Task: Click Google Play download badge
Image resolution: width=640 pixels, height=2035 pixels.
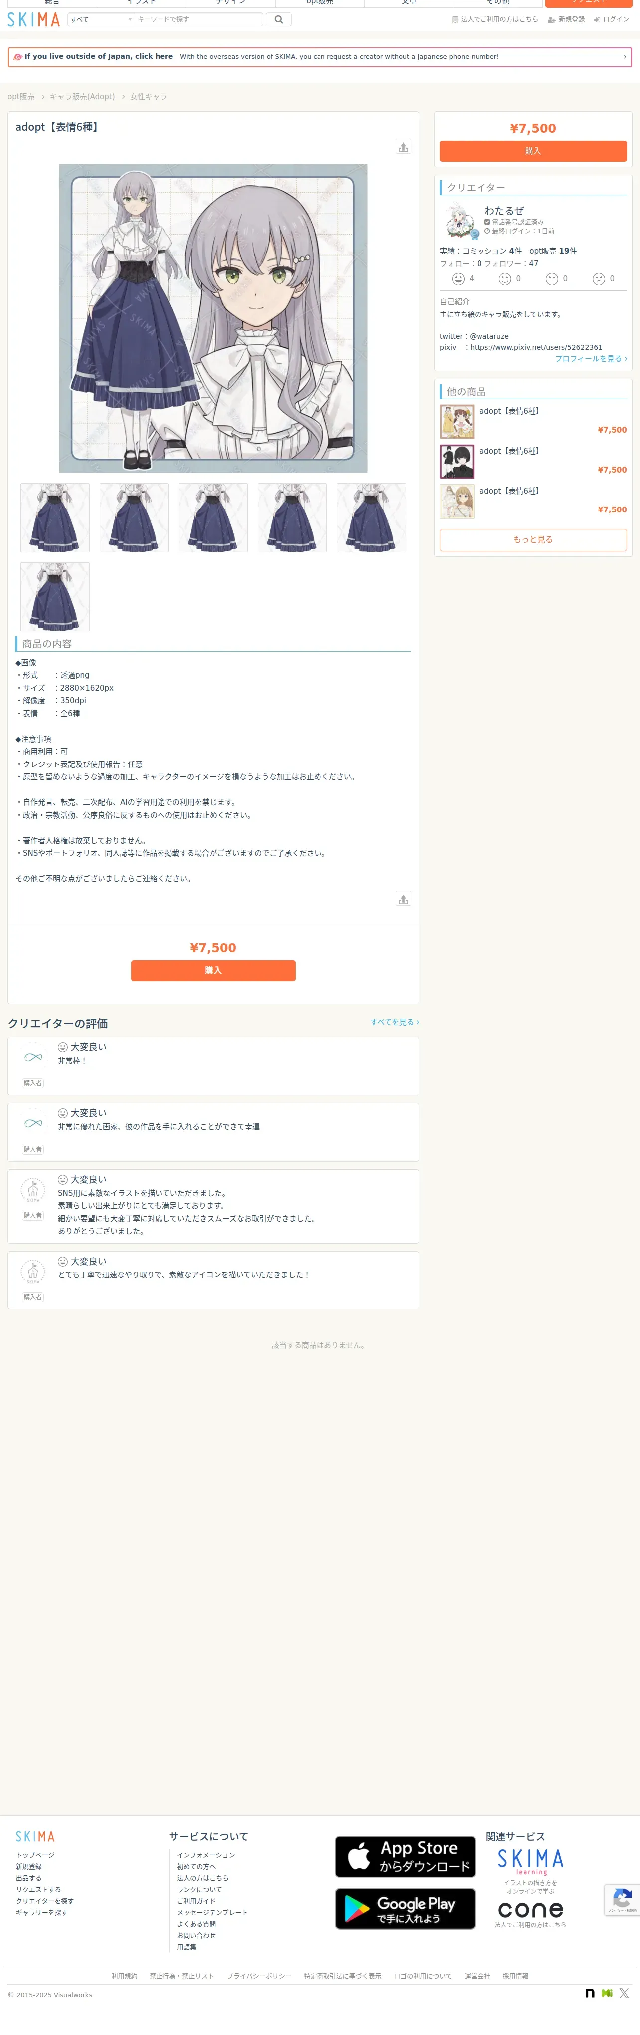Action: click(405, 1909)
